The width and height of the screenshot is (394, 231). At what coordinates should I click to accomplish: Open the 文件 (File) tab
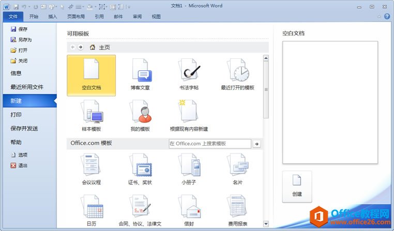[x=13, y=17]
